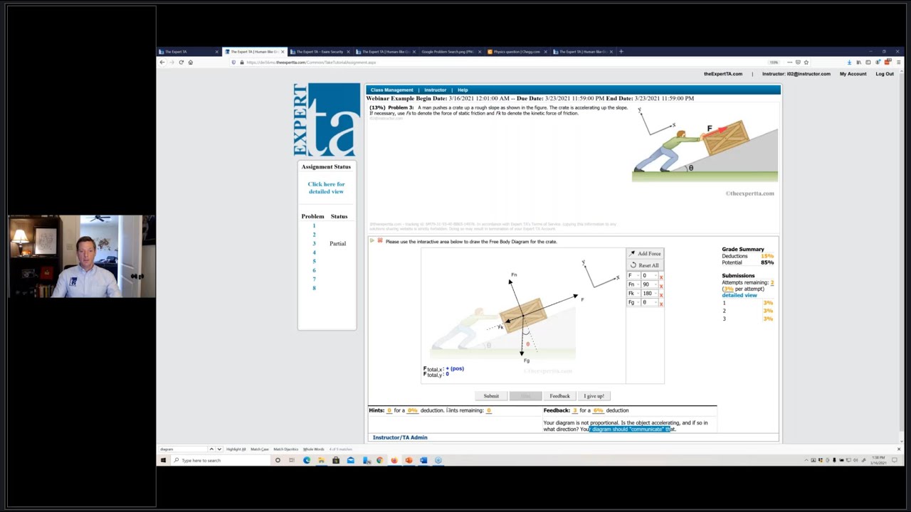Remove force F with its red X
This screenshot has width=911, height=512.
click(x=661, y=277)
